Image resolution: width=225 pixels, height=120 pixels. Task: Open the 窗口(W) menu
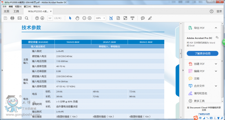27,6
